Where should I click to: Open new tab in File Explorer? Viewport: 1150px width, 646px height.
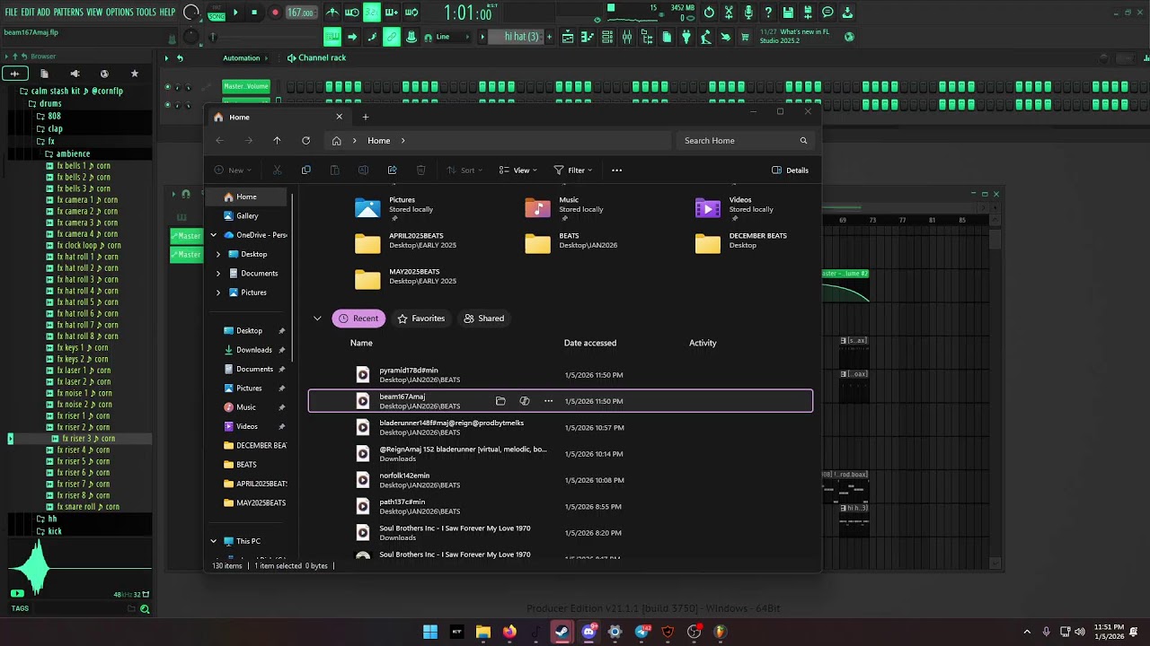point(365,117)
